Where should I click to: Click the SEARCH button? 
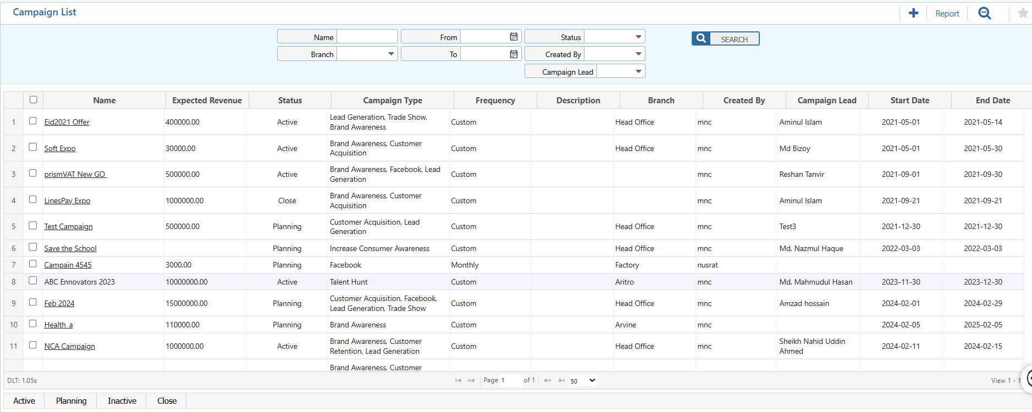(725, 38)
